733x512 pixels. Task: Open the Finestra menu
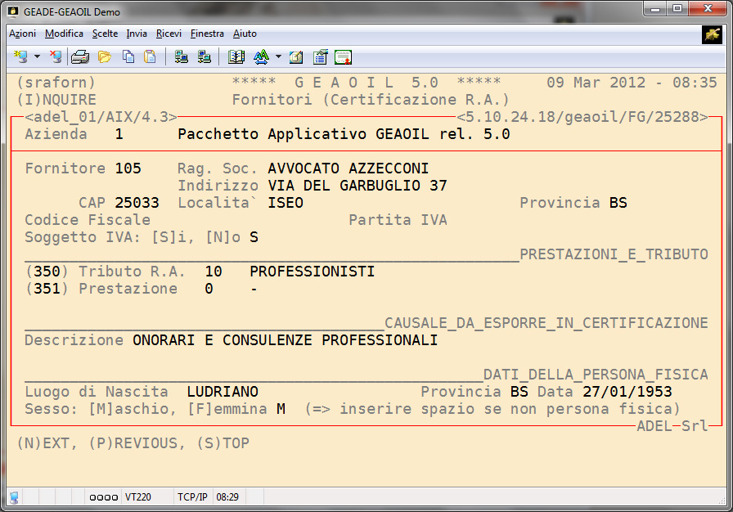pos(207,34)
